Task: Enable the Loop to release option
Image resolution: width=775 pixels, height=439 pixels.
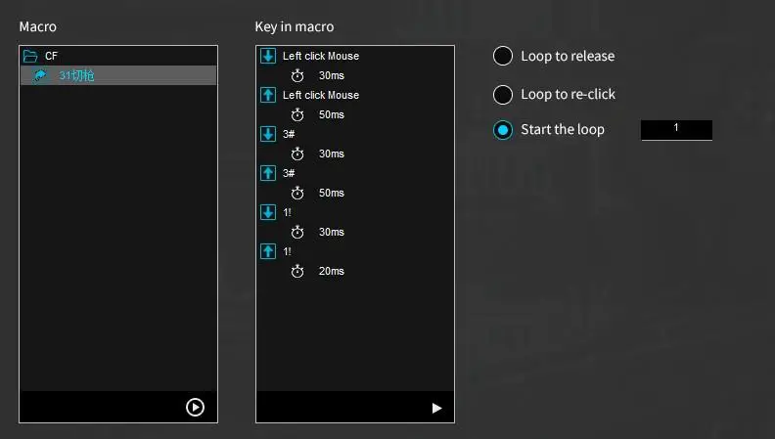Action: pos(503,56)
